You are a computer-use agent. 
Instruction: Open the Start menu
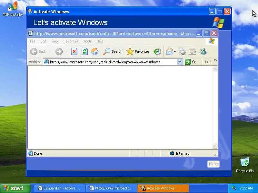15,188
